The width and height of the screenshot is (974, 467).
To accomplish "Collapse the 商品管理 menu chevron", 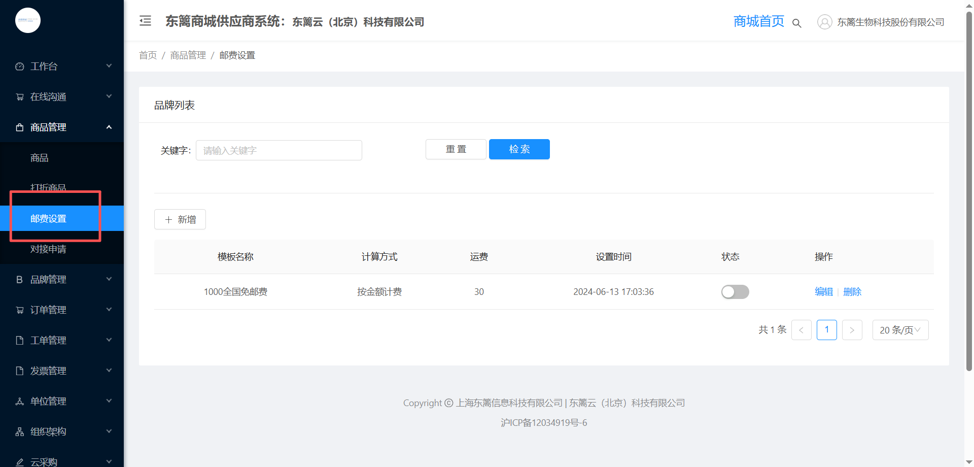I will pyautogui.click(x=109, y=127).
